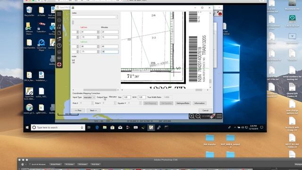Image resolution: width=302 pixels, height=170 pixels.
Task: Click the << Prev button
Action: point(78,110)
